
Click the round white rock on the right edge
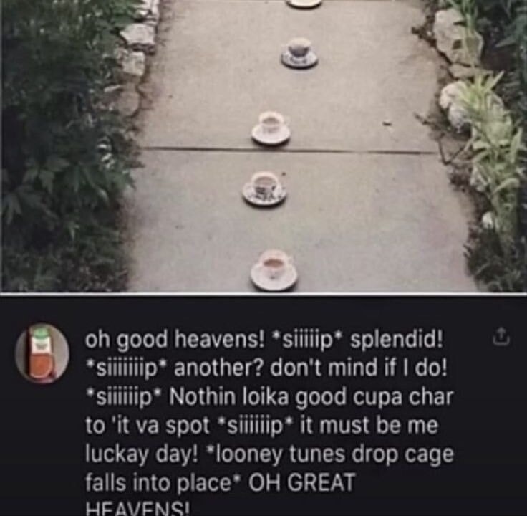coord(455,102)
